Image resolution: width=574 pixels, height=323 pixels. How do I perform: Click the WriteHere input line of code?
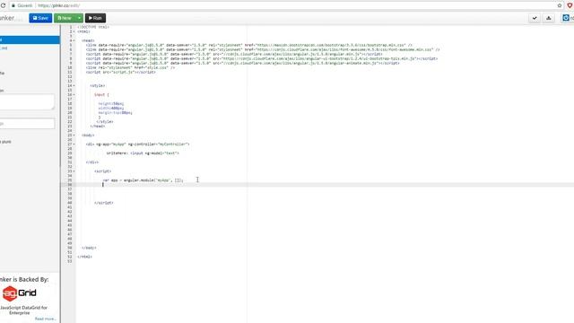(143, 153)
